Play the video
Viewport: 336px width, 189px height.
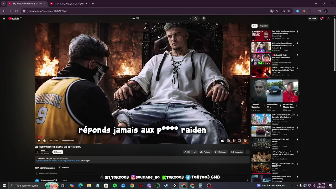tap(39, 141)
